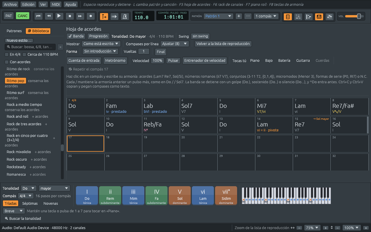This screenshot has height=232, width=371.
Task: Open the 'Sin introducción' form dropdown
Action: pos(100,51)
